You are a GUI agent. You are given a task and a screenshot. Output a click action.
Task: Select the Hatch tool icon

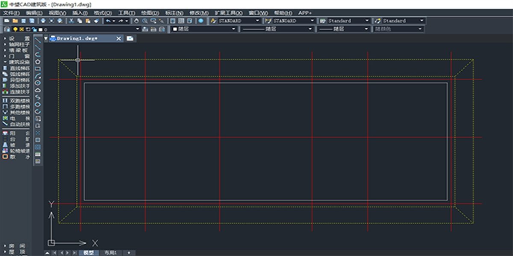tap(38, 140)
